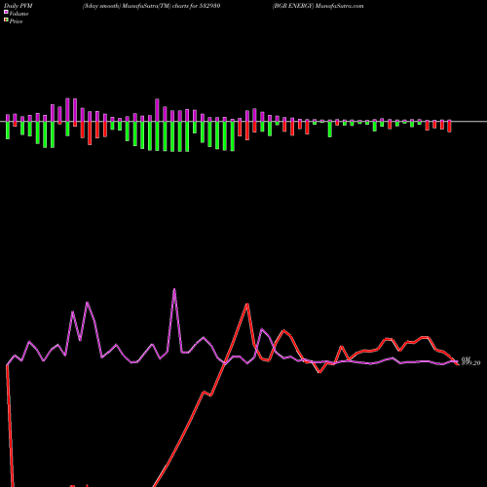The image size is (487, 487).
Task: Click the '(3day smooth) MunafaSutra(TM) charts for 532930' heading
Action: (152, 6)
